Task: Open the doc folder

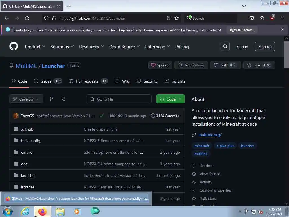Action: [x=24, y=164]
